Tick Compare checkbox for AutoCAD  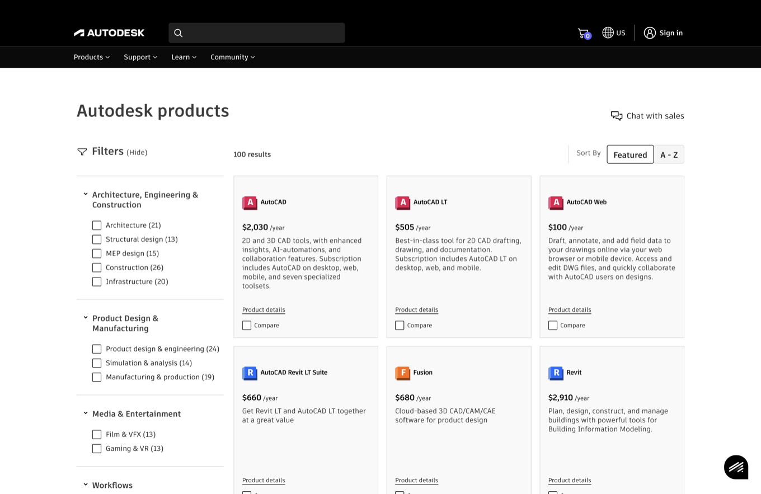247,326
